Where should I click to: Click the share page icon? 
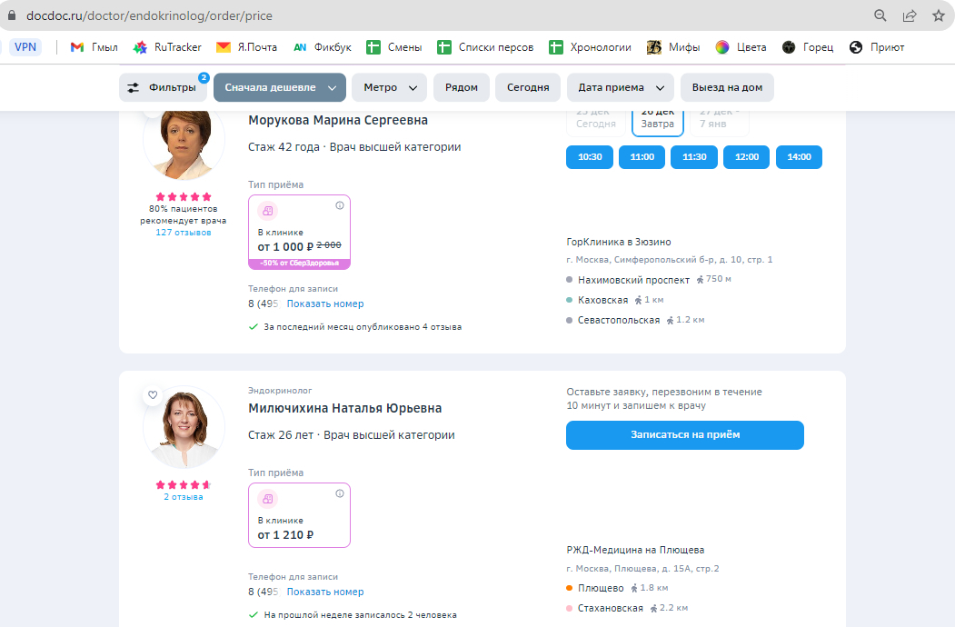click(910, 15)
